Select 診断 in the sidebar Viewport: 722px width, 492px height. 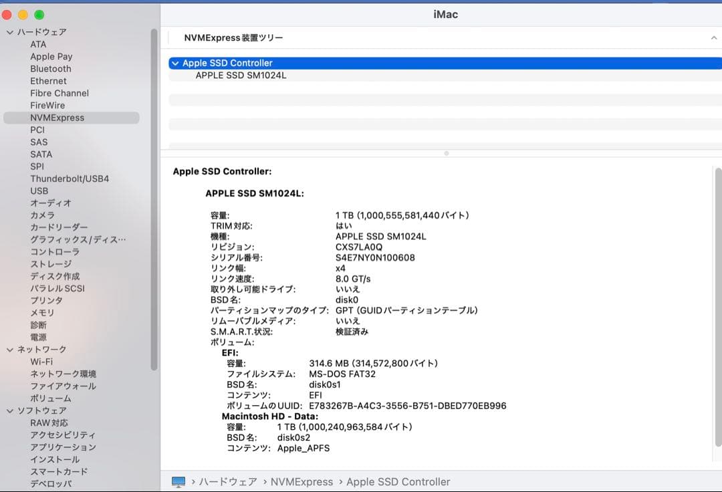38,325
